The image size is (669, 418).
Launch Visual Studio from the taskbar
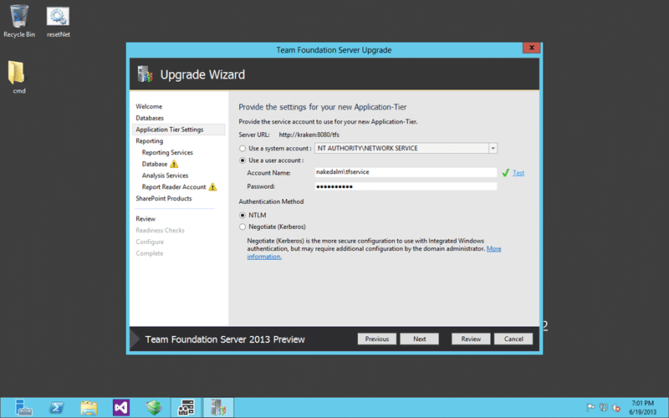121,408
